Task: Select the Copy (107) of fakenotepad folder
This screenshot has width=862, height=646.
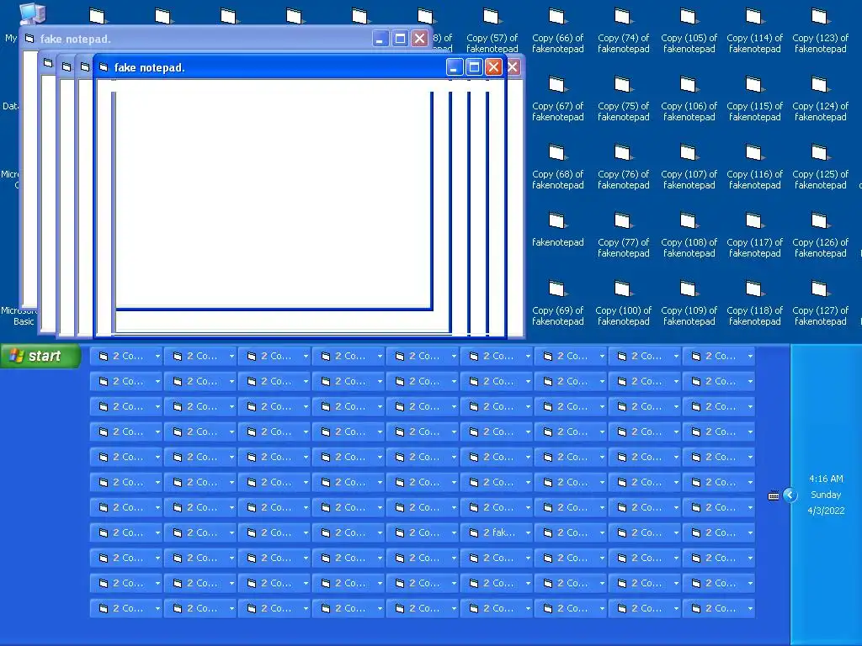Action: (689, 167)
